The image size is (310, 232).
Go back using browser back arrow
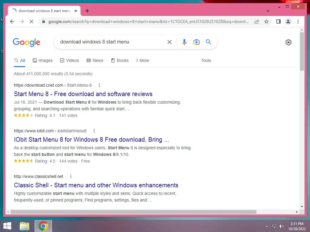tap(12, 21)
